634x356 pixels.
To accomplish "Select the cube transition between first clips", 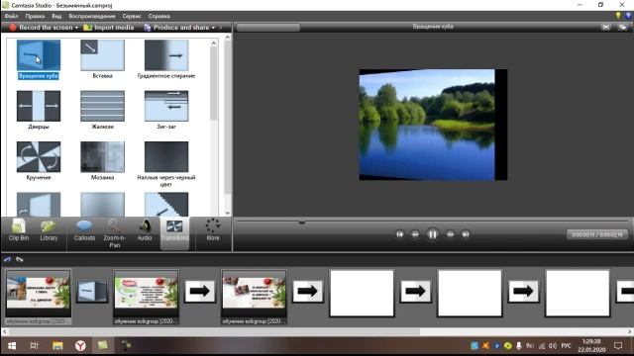I will (x=92, y=291).
